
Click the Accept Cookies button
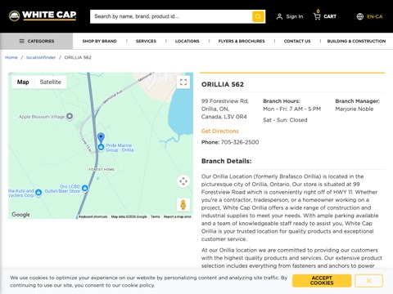[x=322, y=281]
